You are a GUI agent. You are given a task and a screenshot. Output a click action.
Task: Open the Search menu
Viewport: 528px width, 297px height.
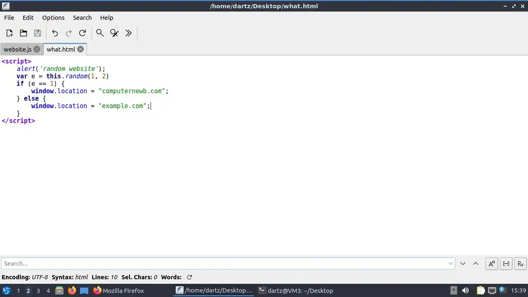pyautogui.click(x=82, y=18)
